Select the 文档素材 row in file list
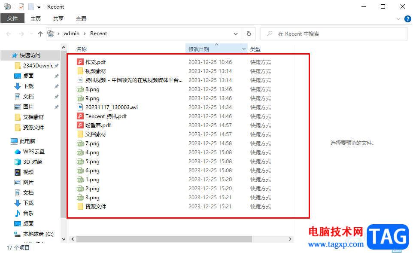413x253 pixels. (x=182, y=134)
